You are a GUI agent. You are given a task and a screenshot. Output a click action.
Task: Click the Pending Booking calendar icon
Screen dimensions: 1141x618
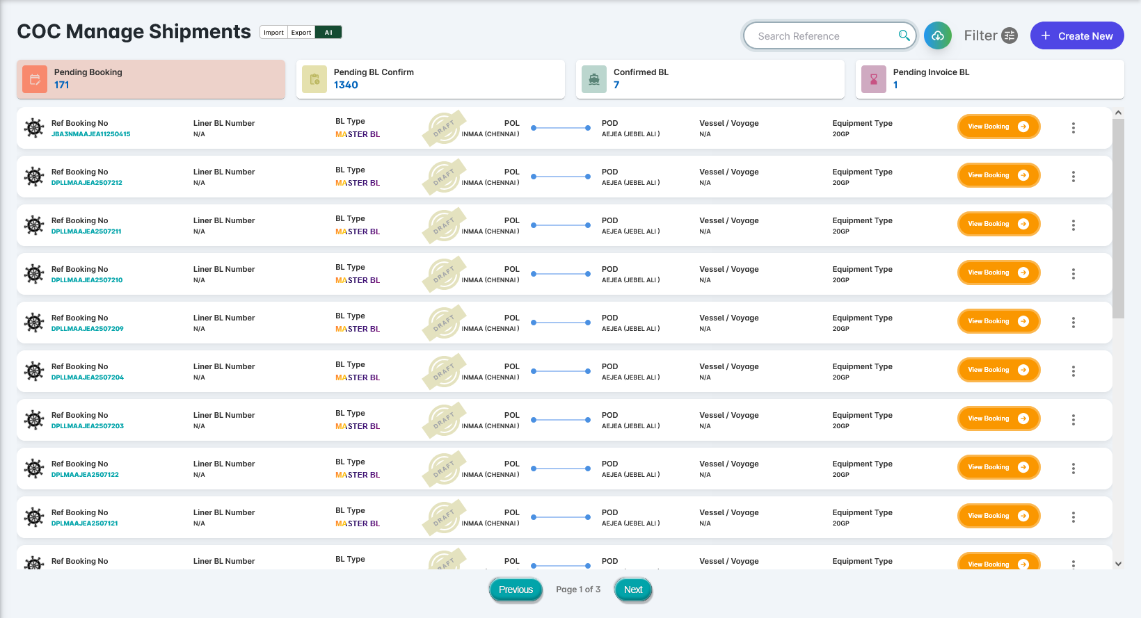[35, 79]
